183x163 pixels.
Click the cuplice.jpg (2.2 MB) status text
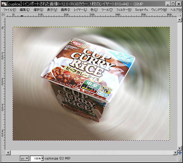tap(57, 158)
